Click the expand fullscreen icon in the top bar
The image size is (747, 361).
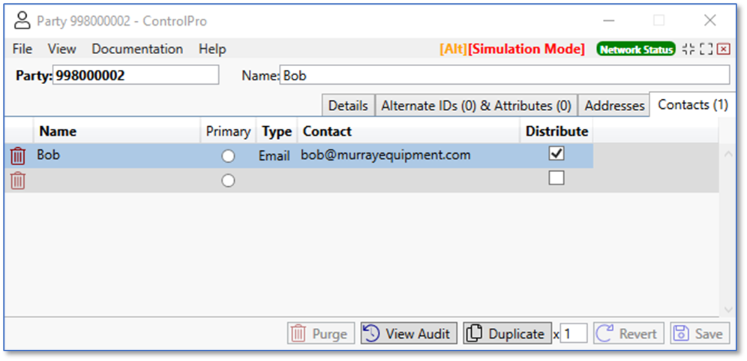[x=706, y=50]
